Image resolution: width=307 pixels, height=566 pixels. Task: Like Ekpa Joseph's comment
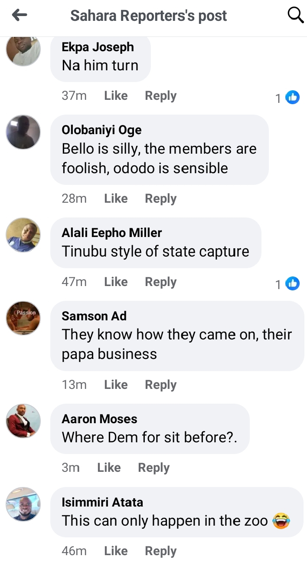[x=116, y=96]
